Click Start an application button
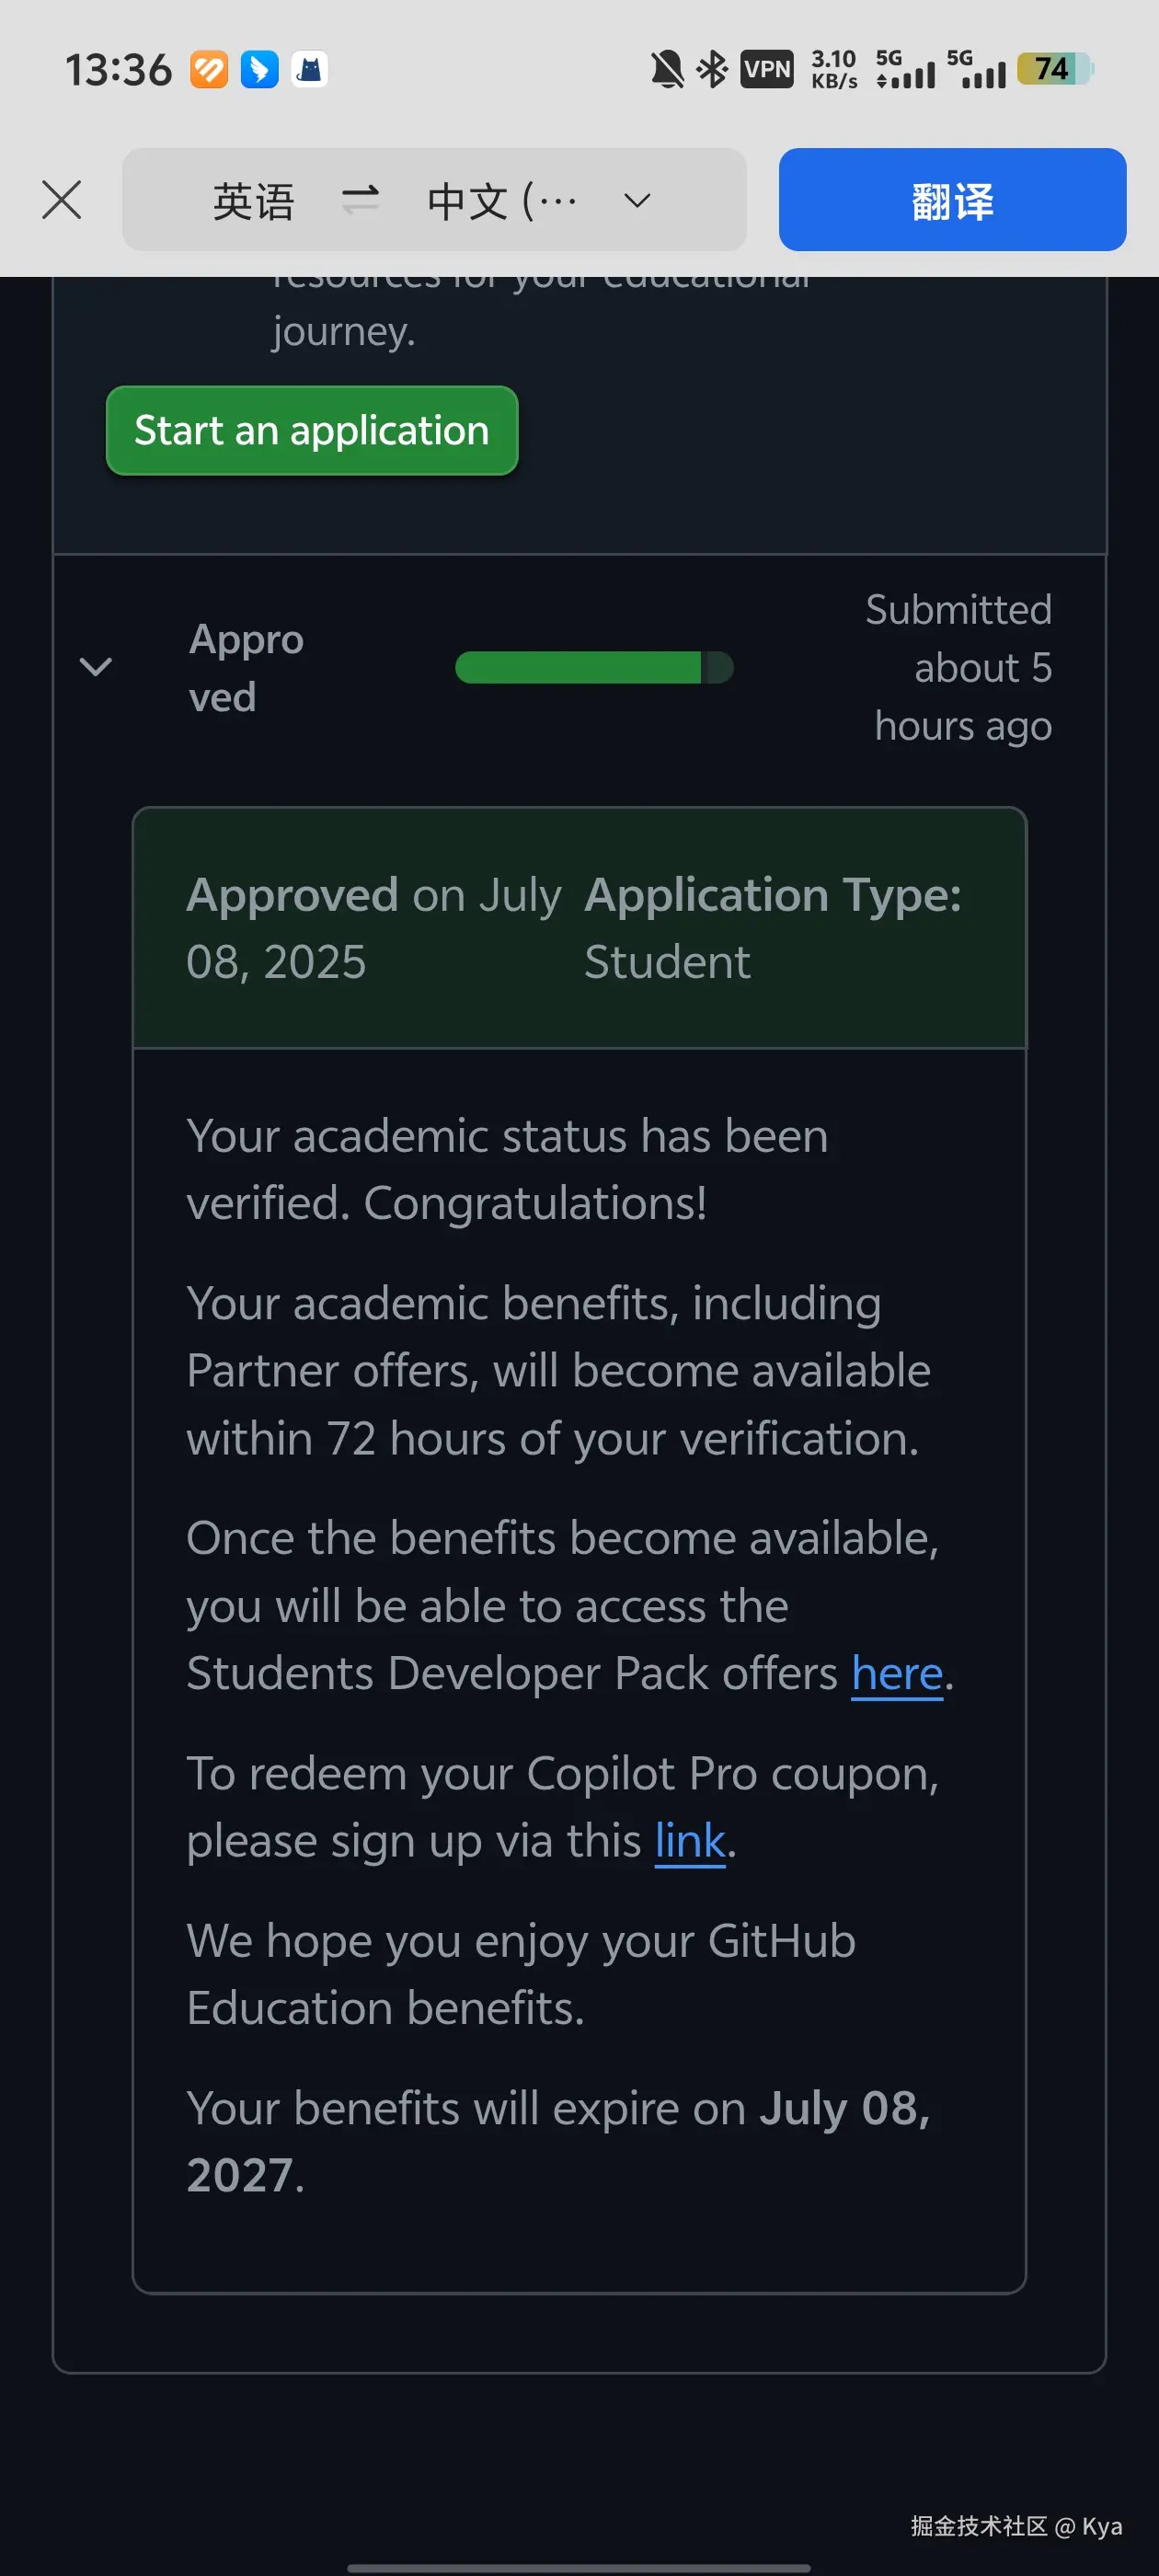Screen dimensions: 1159x2576 (x=312, y=430)
